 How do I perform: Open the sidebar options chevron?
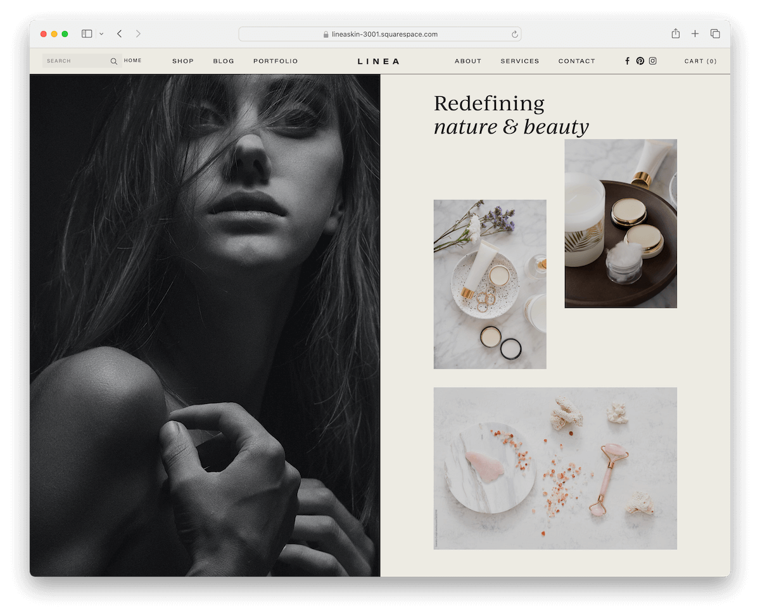(x=100, y=34)
